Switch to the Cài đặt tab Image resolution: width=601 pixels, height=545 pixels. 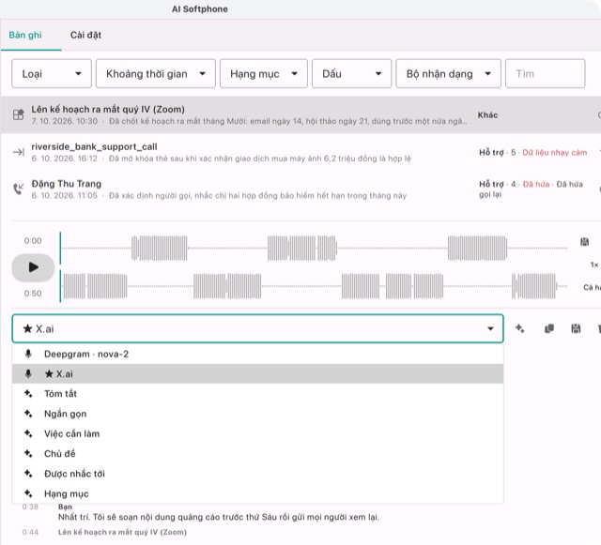pyautogui.click(x=85, y=36)
